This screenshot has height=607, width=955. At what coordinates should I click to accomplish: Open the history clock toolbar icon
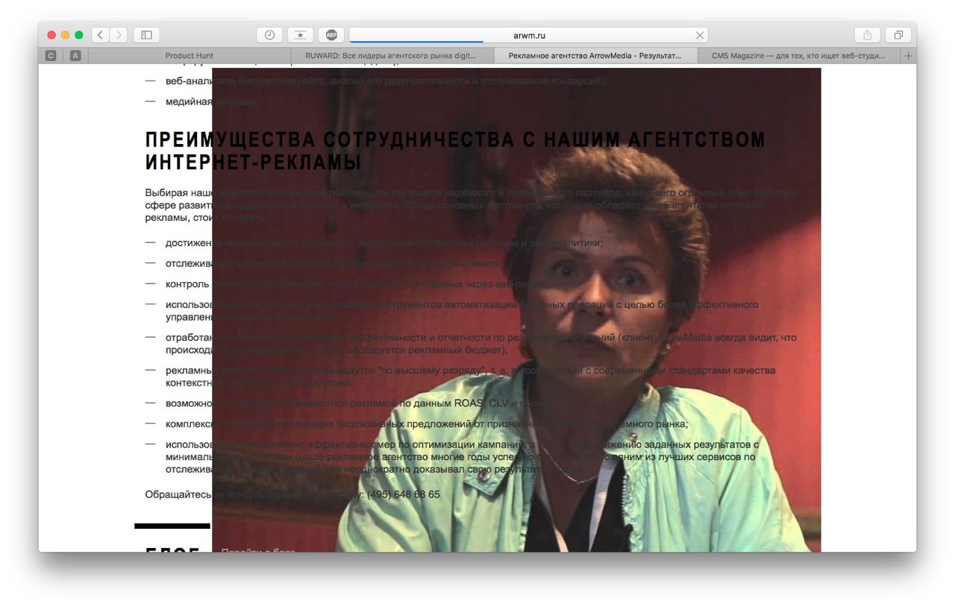tap(269, 35)
